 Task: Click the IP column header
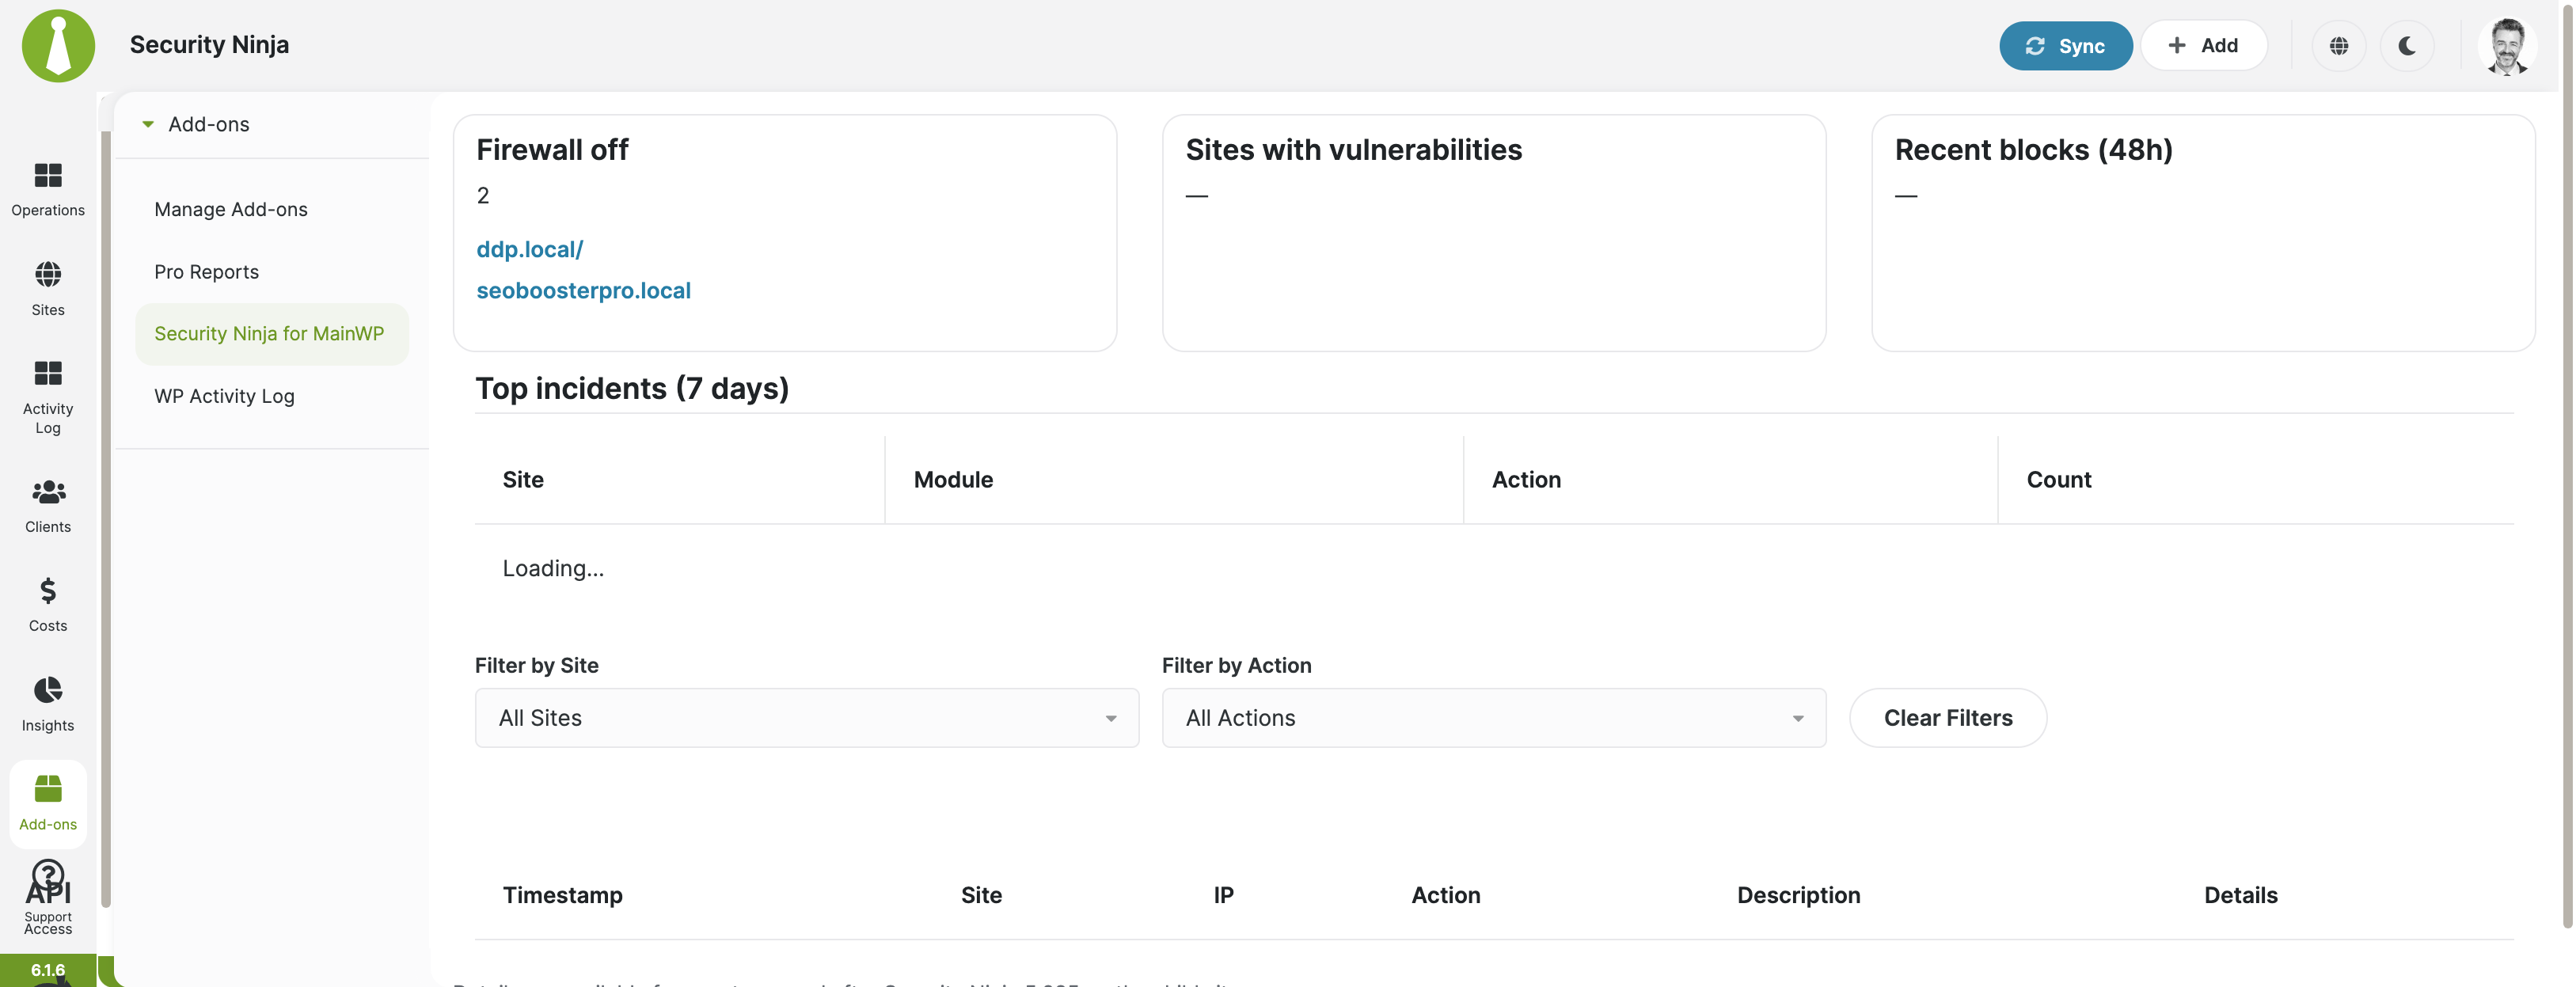(1224, 895)
